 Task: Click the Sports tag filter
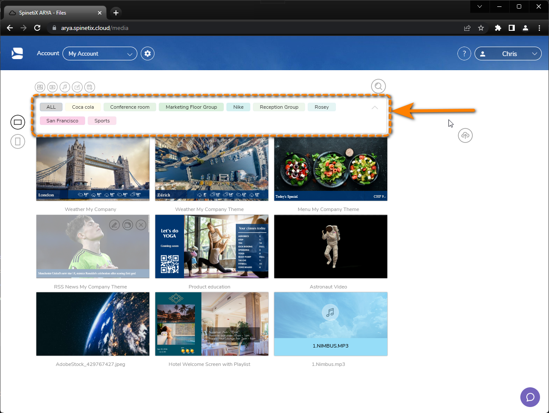click(x=102, y=120)
